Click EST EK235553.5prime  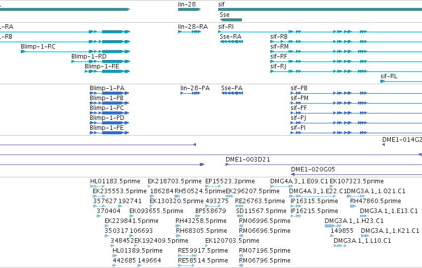(x=120, y=191)
